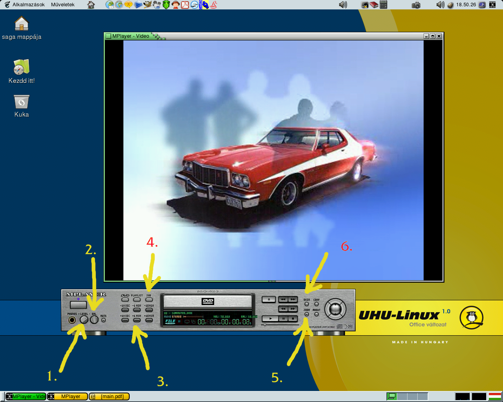Screen dimensions: 503x402
Task: Click the SKIN round button
Action: click(307, 304)
